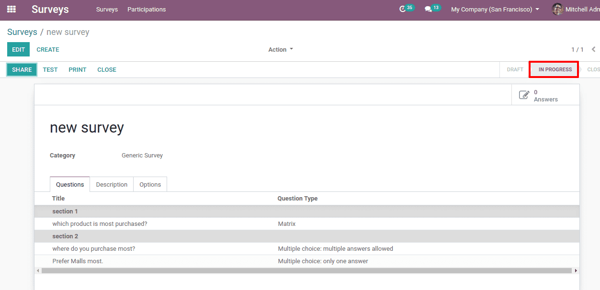Viewport: 600px width, 290px height.
Task: Click the PRINT button
Action: coord(78,69)
